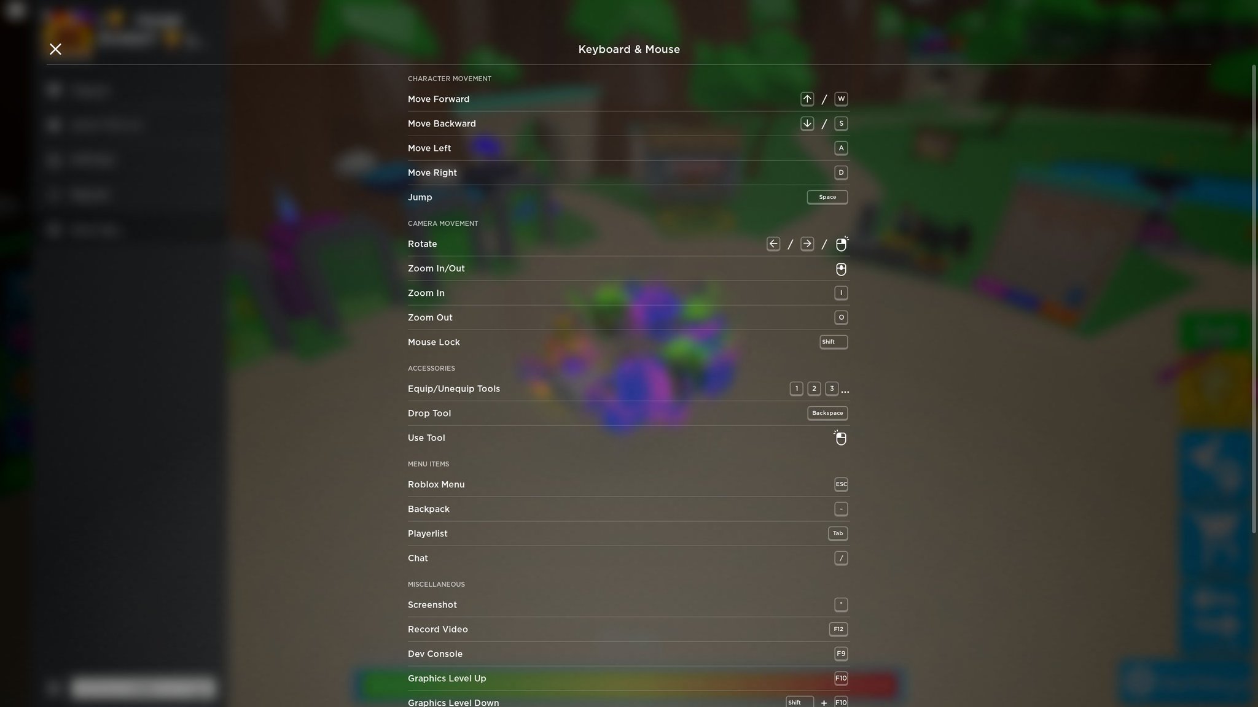The height and width of the screenshot is (707, 1258).
Task: Click the Drop Tool Backspace button
Action: click(x=827, y=412)
